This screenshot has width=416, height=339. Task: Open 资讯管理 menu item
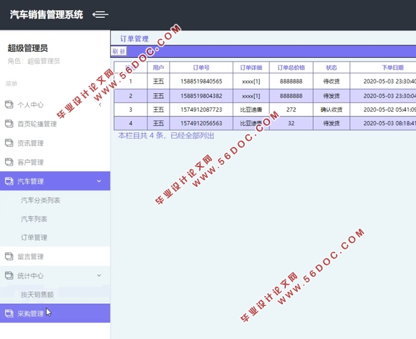[55, 143]
